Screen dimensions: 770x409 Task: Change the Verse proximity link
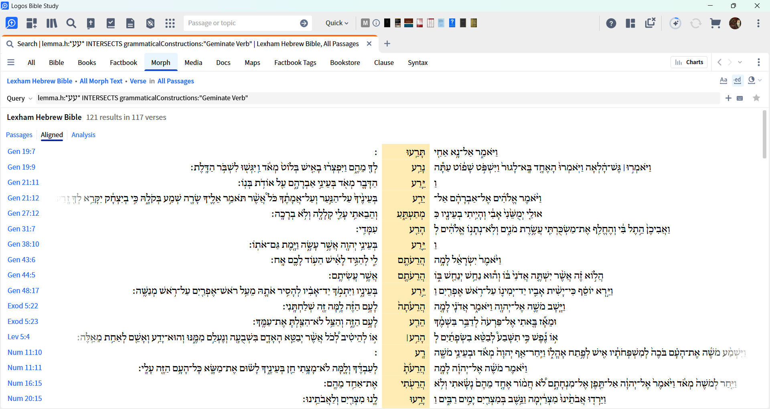138,81
